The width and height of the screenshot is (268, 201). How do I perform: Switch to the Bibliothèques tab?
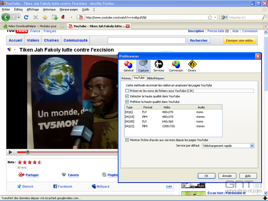click(x=156, y=78)
